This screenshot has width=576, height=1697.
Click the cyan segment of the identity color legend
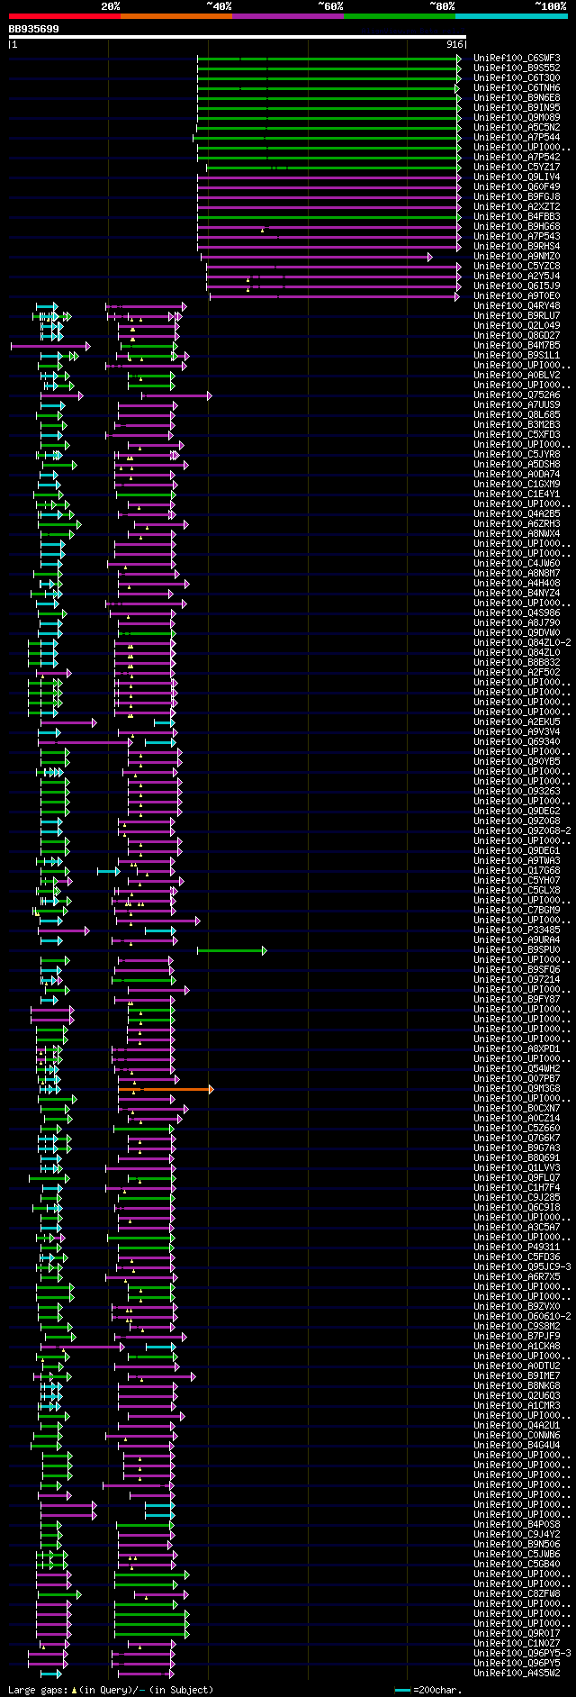pos(511,16)
